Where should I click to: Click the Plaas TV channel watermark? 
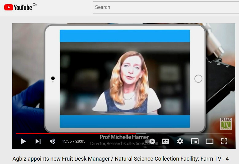click(x=226, y=124)
